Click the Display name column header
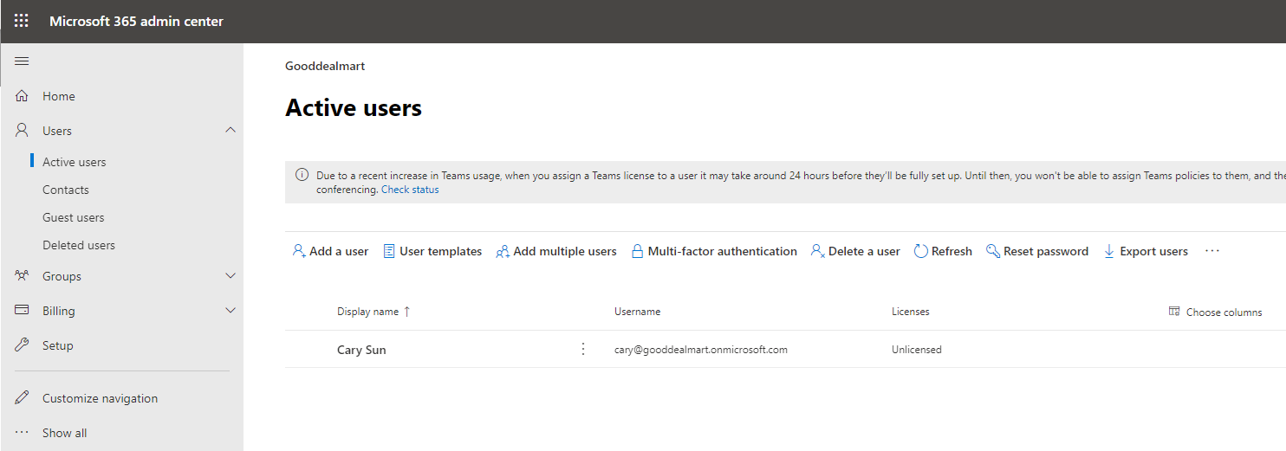The width and height of the screenshot is (1286, 451). tap(367, 312)
